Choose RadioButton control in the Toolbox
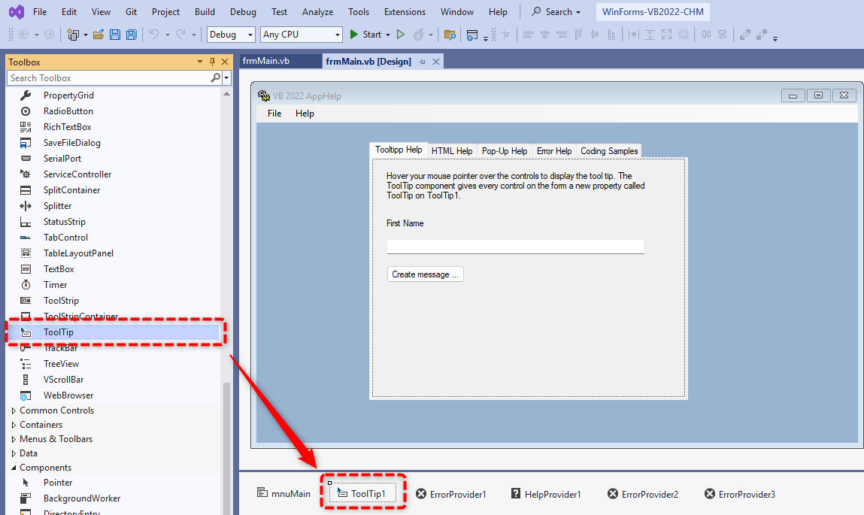 coord(68,111)
